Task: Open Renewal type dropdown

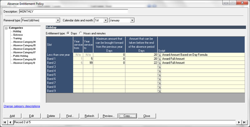Action: pos(57,20)
